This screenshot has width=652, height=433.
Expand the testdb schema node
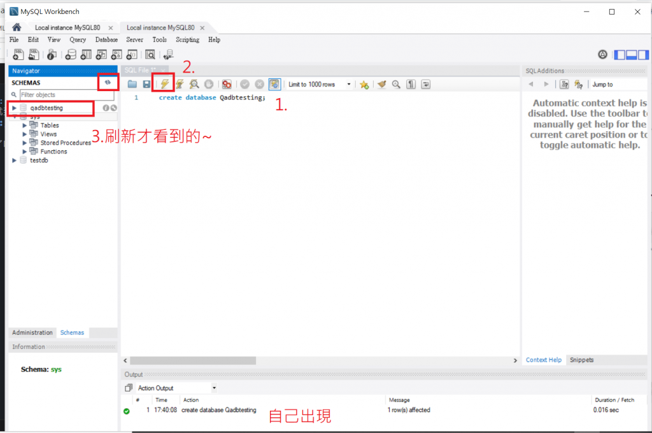[x=15, y=160]
